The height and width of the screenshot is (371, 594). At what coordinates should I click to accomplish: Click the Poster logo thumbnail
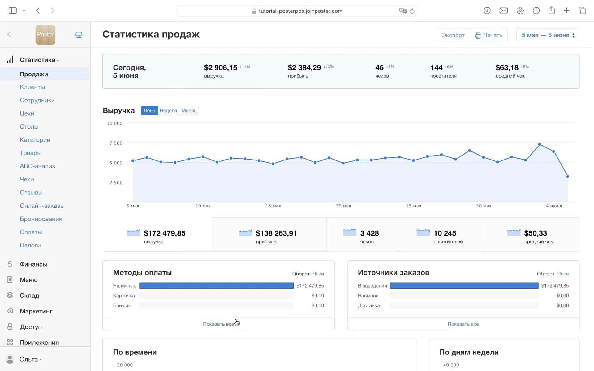coord(45,35)
